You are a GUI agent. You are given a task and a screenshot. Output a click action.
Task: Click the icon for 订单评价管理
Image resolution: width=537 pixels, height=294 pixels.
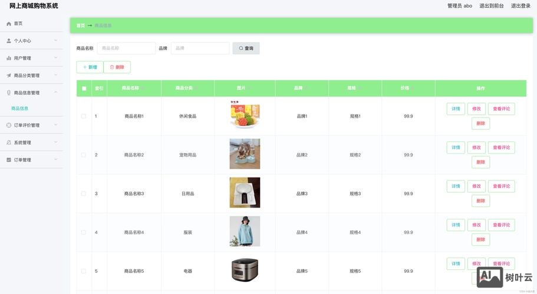pos(9,125)
